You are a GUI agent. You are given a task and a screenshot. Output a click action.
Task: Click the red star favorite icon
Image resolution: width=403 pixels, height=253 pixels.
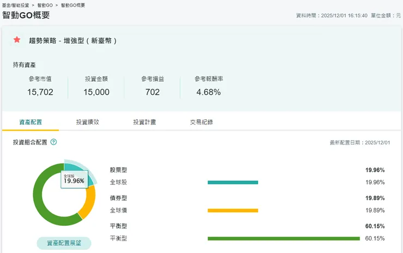coord(17,40)
